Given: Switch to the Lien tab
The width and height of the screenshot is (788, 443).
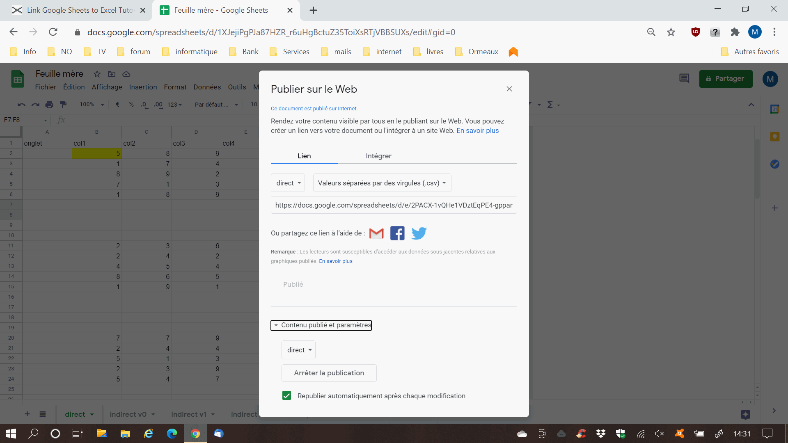Looking at the screenshot, I should [x=304, y=156].
